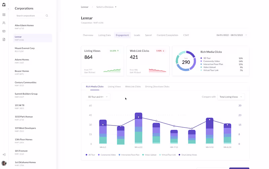Select Allen Edwin Homes corporation
This screenshot has width=269, height=169.
33,27
